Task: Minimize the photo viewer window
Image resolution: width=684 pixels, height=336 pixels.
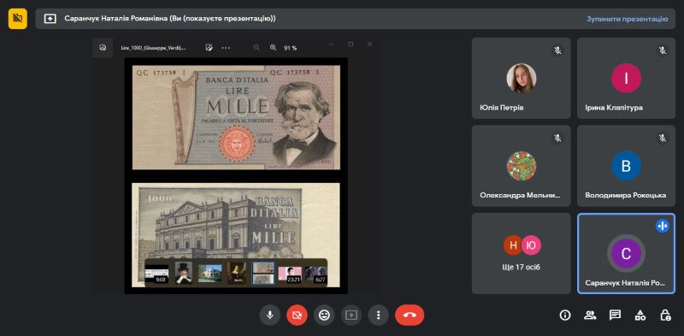Action: coord(332,44)
